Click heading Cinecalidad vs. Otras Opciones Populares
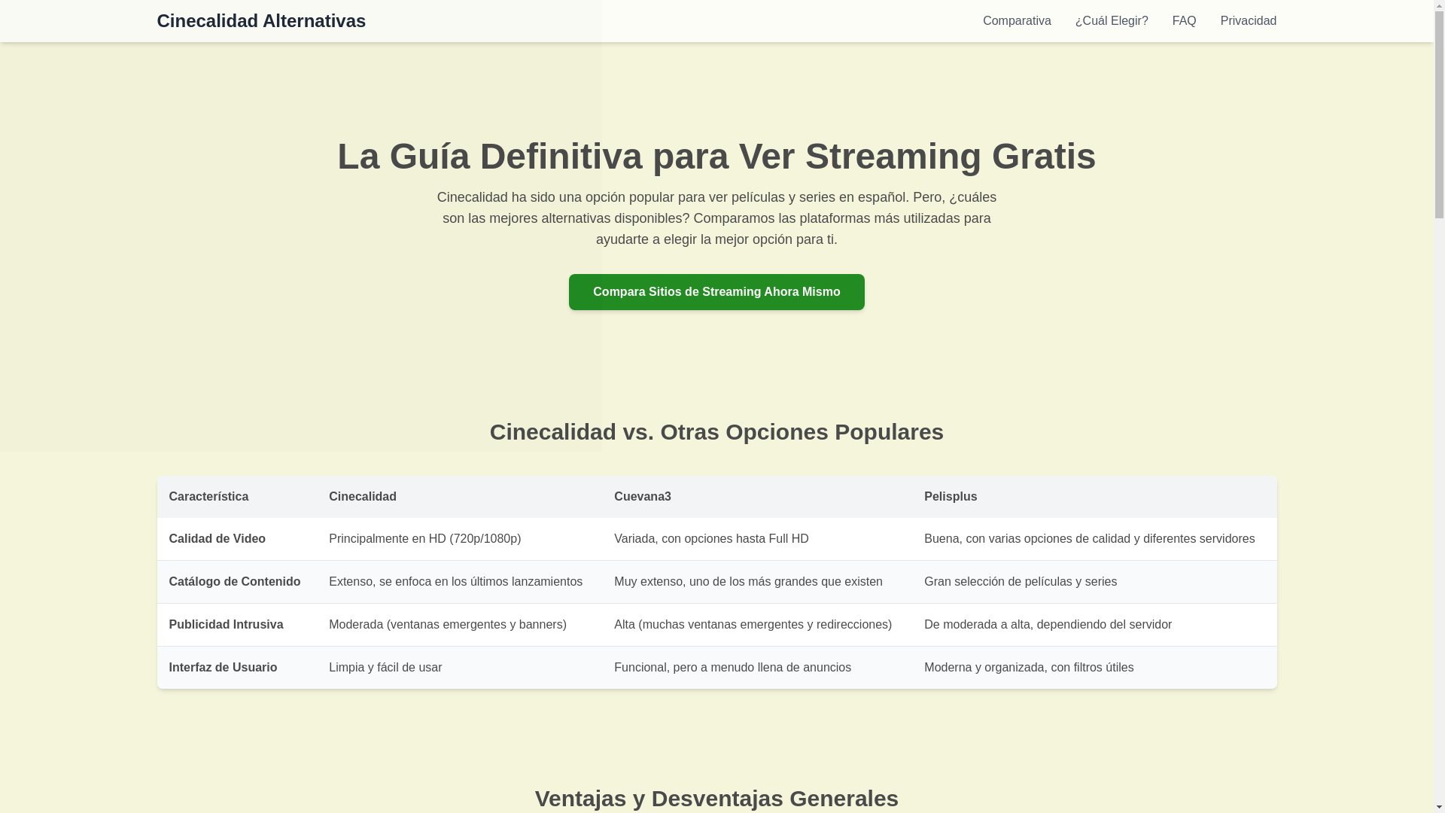 pos(716,432)
